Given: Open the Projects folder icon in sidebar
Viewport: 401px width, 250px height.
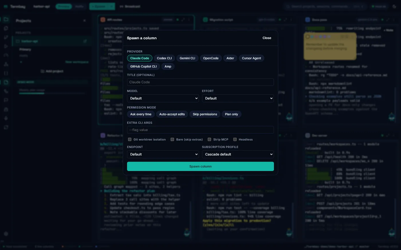Looking at the screenshot, I should click(x=6, y=19).
